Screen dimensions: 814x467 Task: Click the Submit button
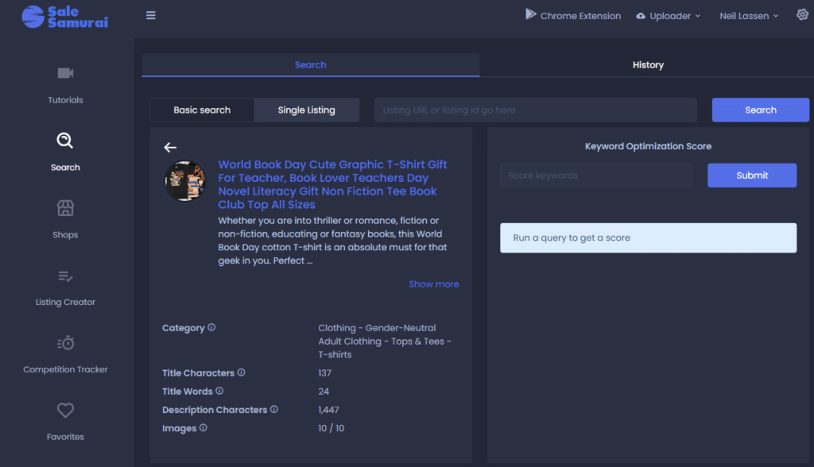[752, 176]
